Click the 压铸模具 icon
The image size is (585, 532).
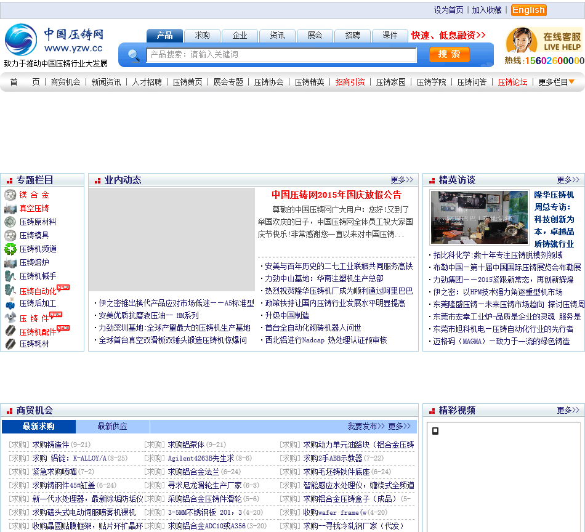10,235
